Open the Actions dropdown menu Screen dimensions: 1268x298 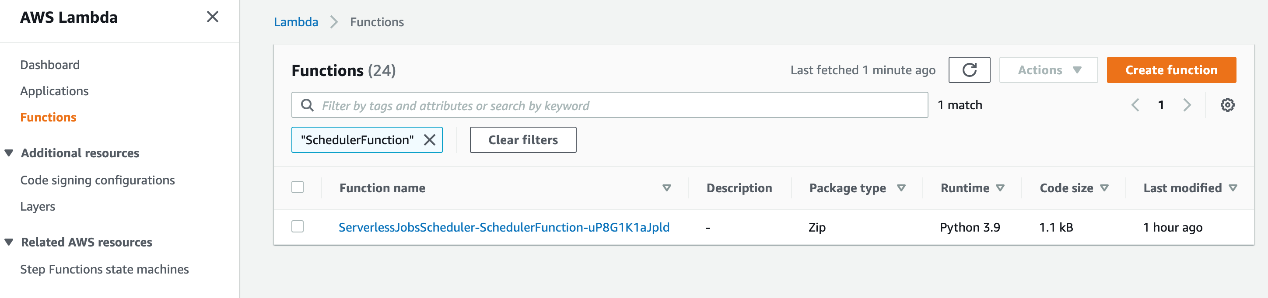[x=1048, y=70]
